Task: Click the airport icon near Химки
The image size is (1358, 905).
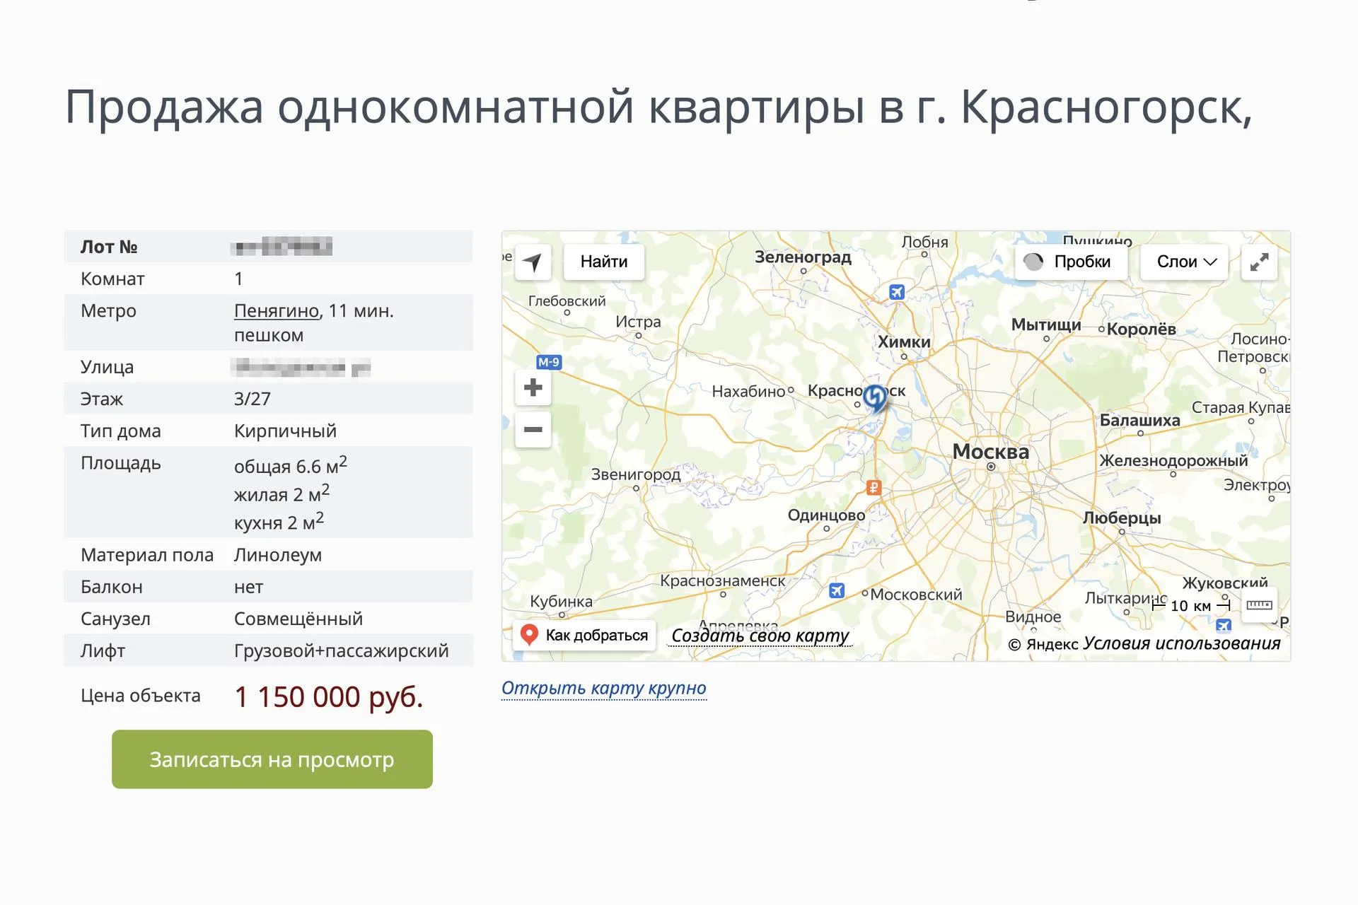Action: (897, 292)
